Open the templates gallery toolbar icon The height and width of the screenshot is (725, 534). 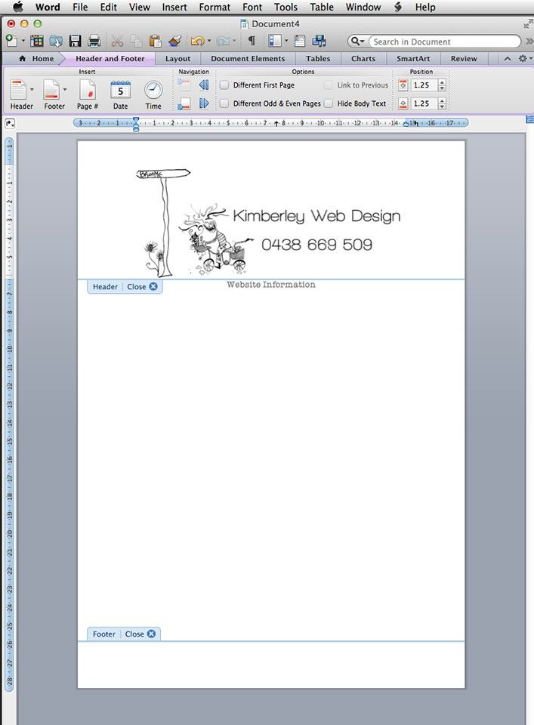click(x=36, y=41)
